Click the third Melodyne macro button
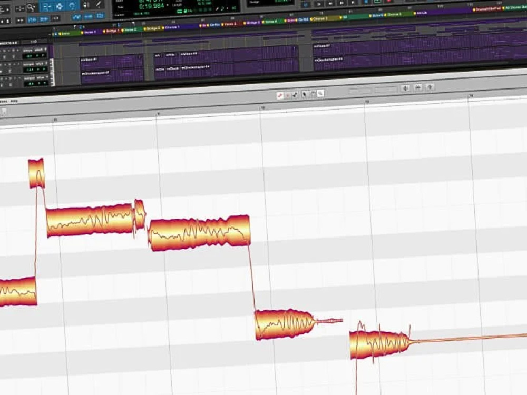This screenshot has width=527, height=395. [x=430, y=87]
